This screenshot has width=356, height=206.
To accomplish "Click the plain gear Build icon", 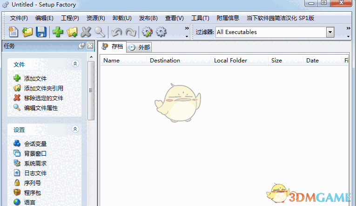I will (x=161, y=32).
